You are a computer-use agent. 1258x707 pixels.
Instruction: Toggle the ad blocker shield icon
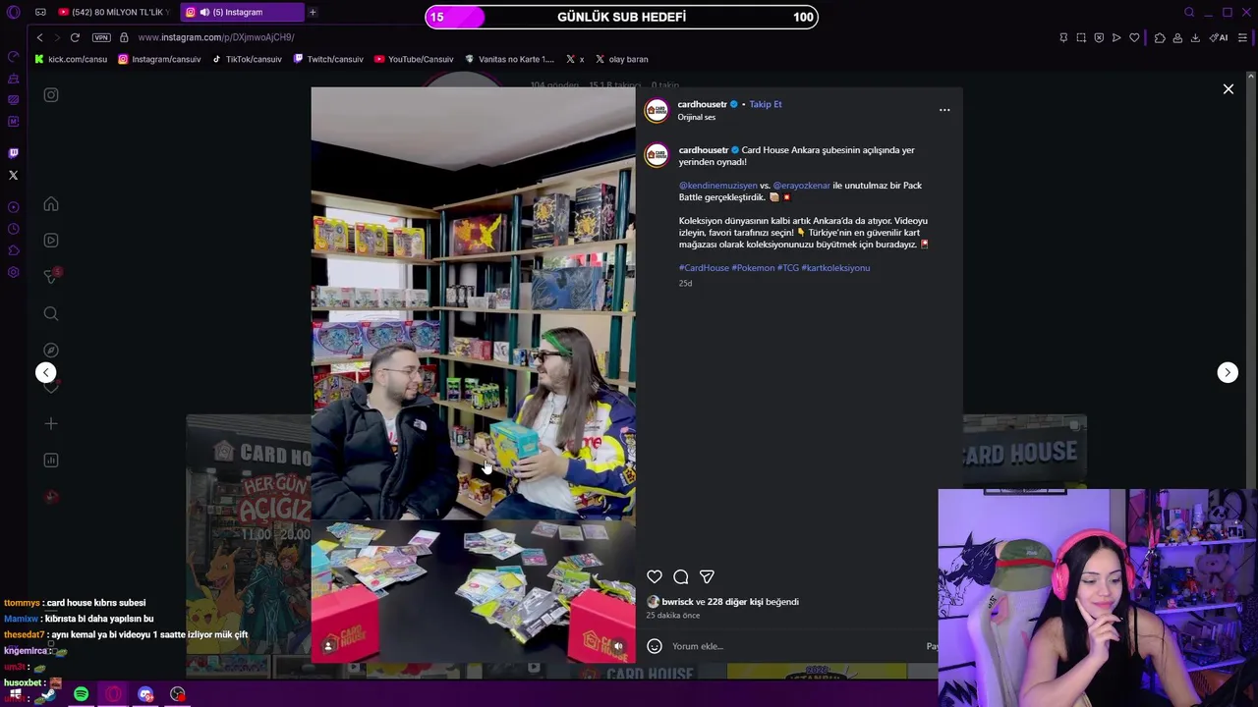(x=1099, y=37)
